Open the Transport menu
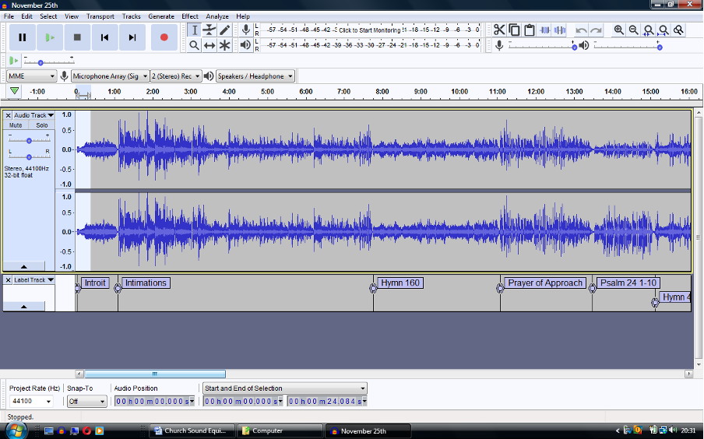This screenshot has height=439, width=704. point(100,16)
